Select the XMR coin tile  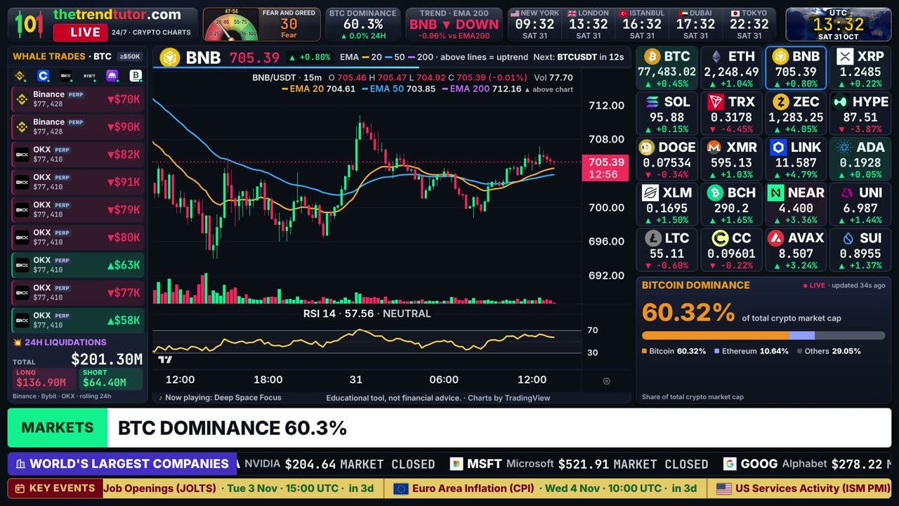click(x=731, y=160)
